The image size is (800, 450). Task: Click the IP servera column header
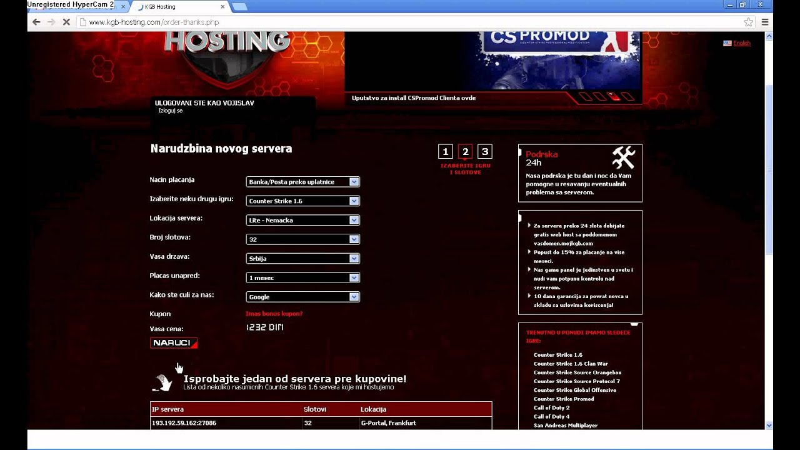point(168,409)
